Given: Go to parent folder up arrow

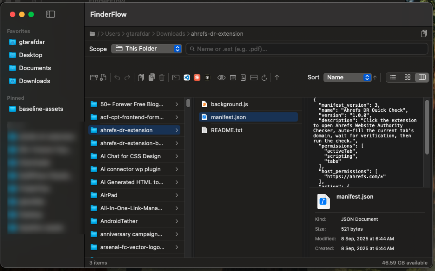Looking at the screenshot, I should coord(277,77).
